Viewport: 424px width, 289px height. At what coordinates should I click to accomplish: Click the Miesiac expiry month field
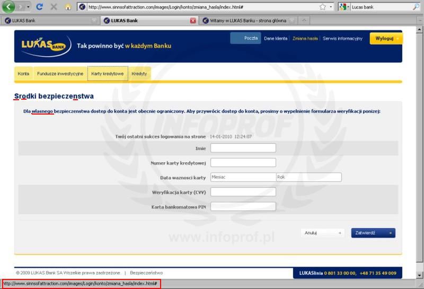click(243, 177)
